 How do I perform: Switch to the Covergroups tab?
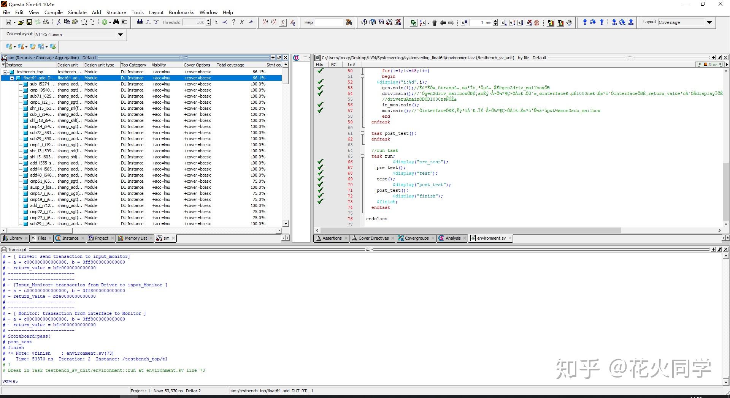pyautogui.click(x=416, y=238)
